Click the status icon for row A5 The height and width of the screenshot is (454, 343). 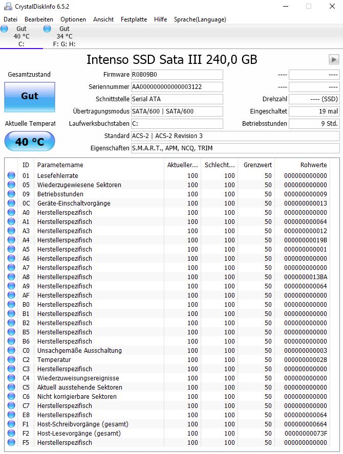coord(11,249)
